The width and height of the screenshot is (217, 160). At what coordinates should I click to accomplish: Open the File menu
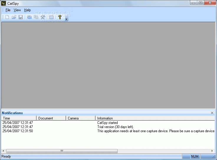pyautogui.click(x=8, y=10)
